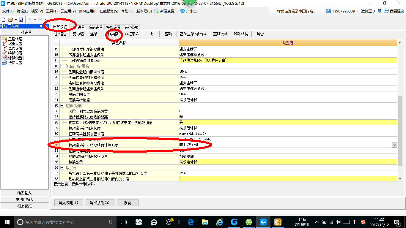Open the Sogou input method tray icon
The width and height of the screenshot is (406, 228).
363,222
